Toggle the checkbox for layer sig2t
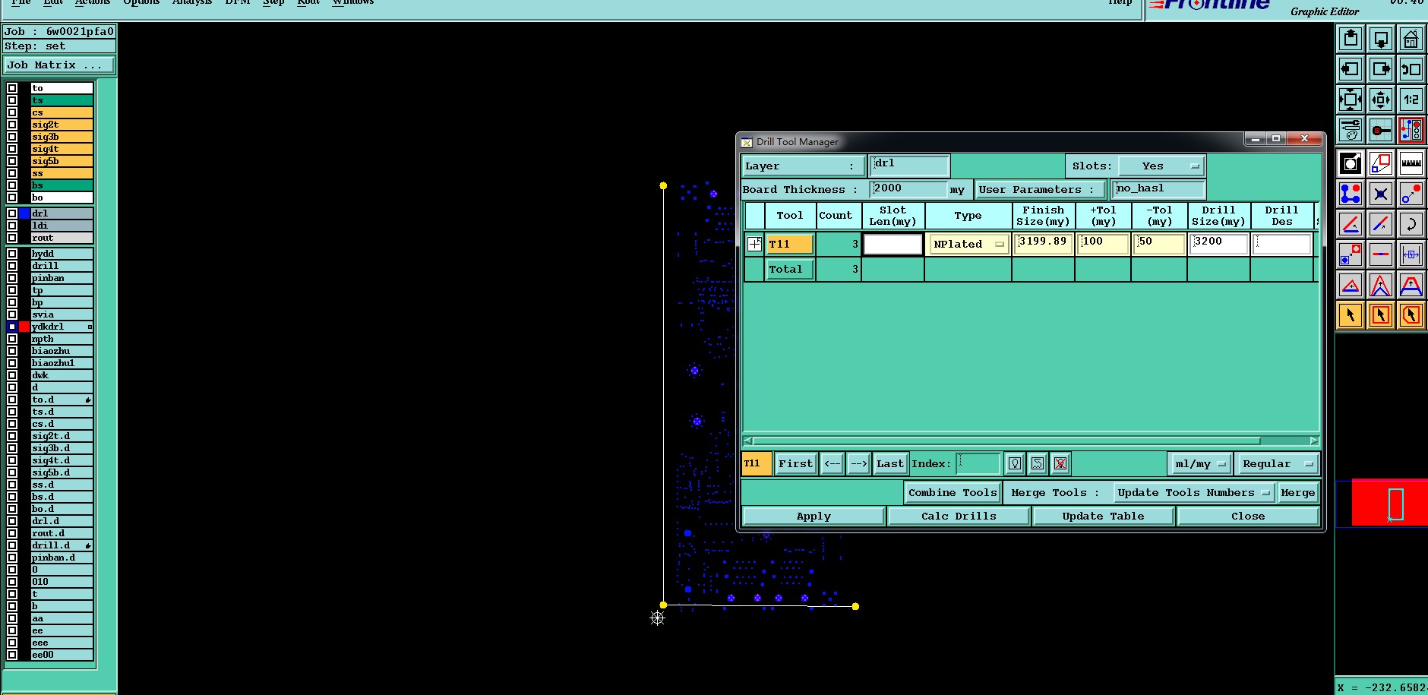1428x695 pixels. click(x=11, y=125)
